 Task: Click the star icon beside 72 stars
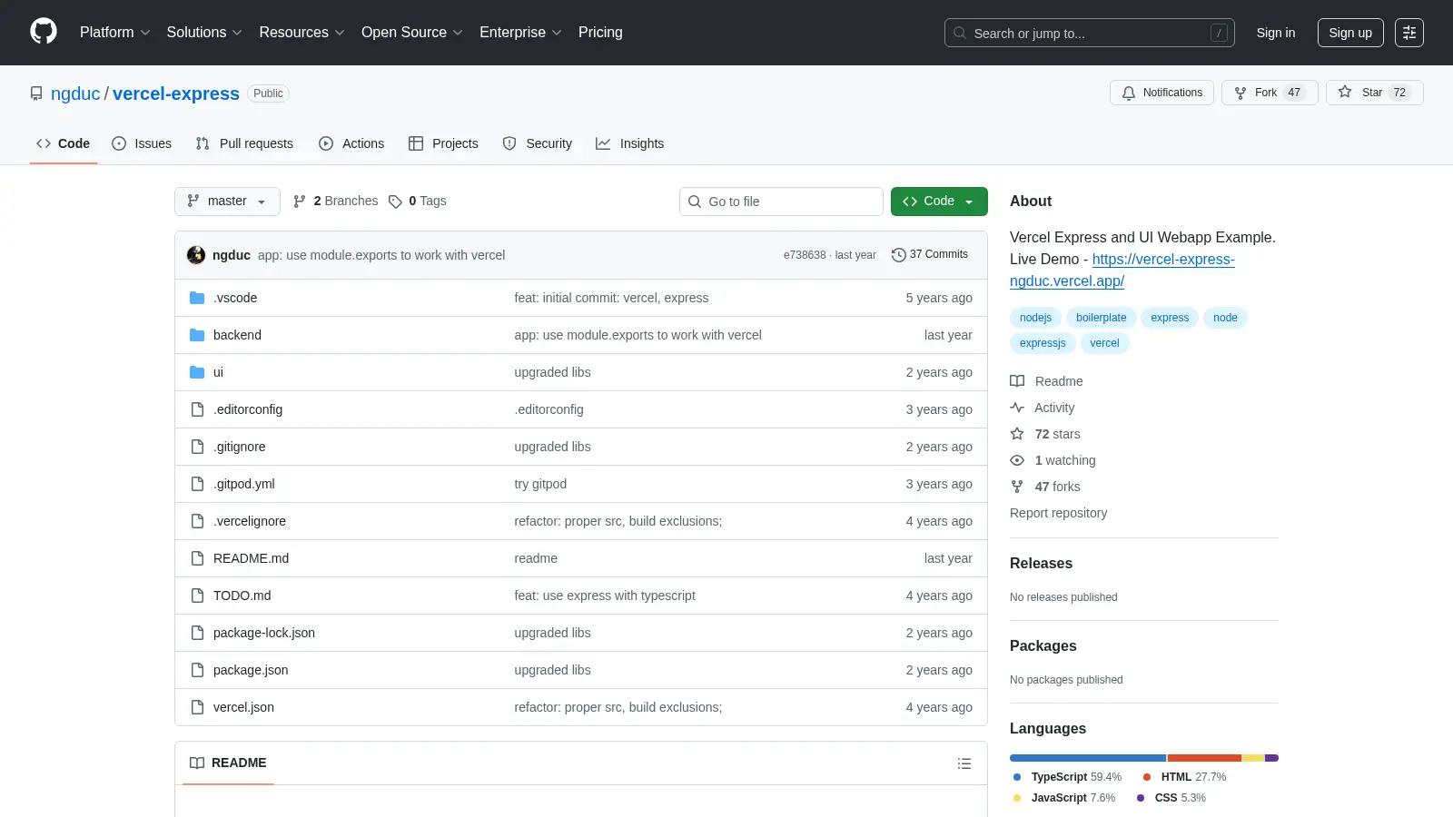[x=1017, y=434]
